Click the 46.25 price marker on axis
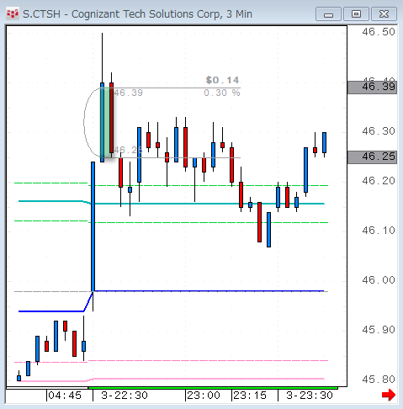 pos(372,157)
